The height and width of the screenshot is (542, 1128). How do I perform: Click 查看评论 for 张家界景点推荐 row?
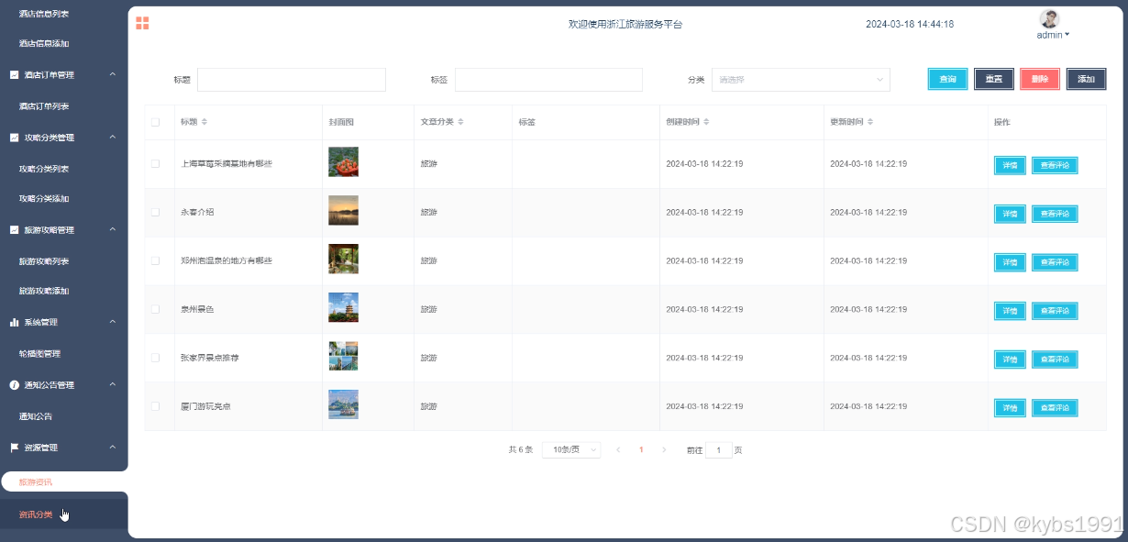click(1055, 359)
